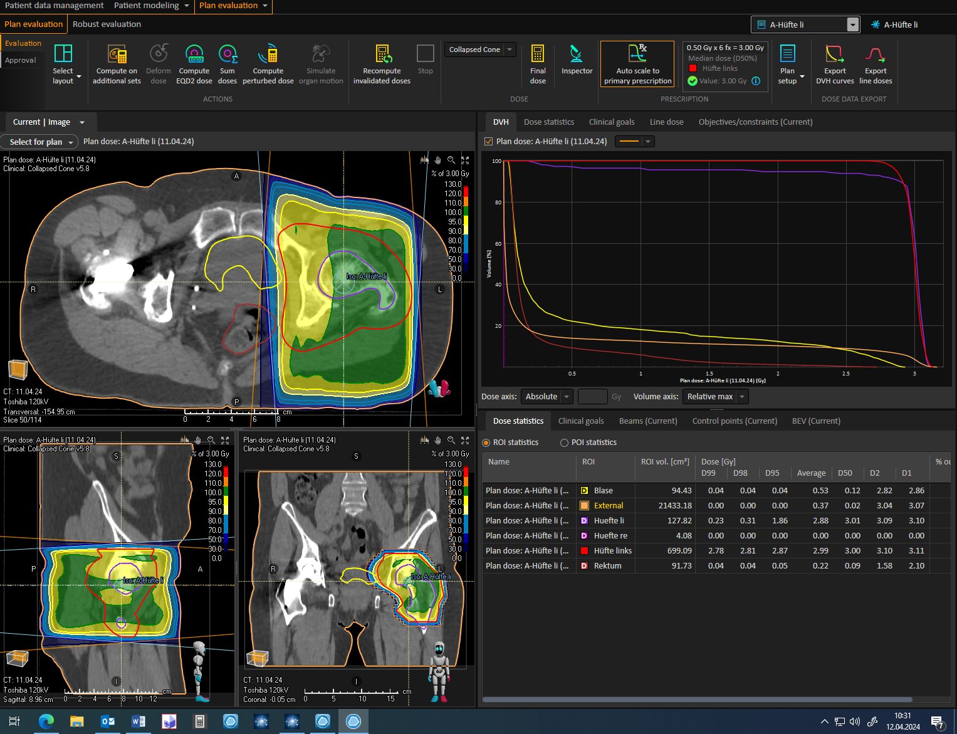This screenshot has height=734, width=957.
Task: Click the Final dose icon
Action: click(x=538, y=55)
